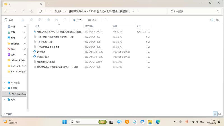This screenshot has width=224, height=126.
Task: Open Microsoft Edge from taskbar
Action: [x=158, y=122]
